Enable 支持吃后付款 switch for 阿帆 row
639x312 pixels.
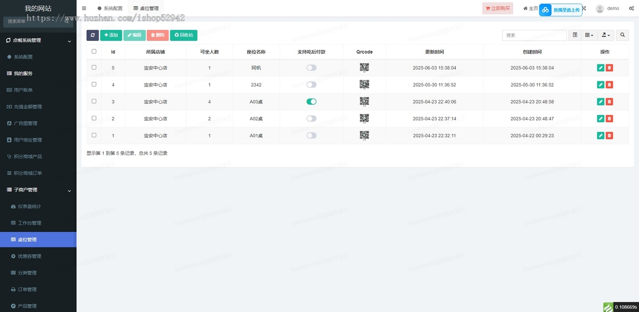tap(311, 68)
